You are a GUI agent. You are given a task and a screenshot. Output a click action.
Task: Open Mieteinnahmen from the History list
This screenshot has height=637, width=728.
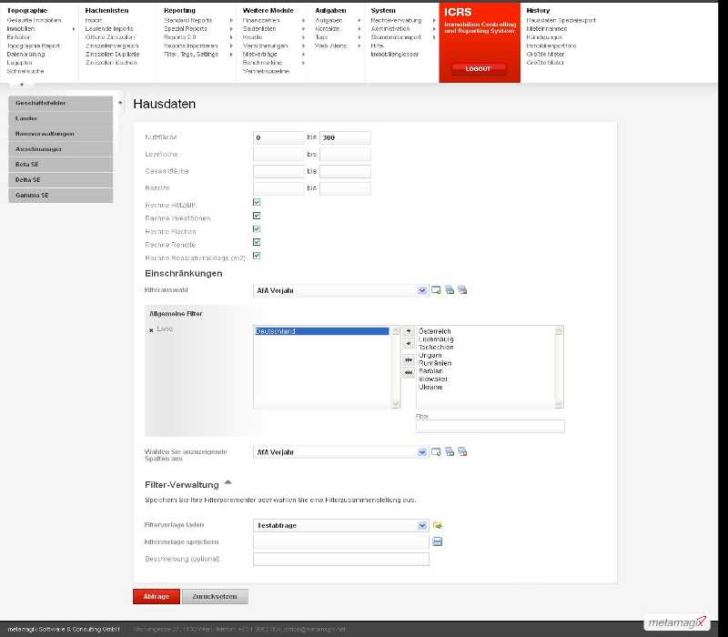pos(547,29)
